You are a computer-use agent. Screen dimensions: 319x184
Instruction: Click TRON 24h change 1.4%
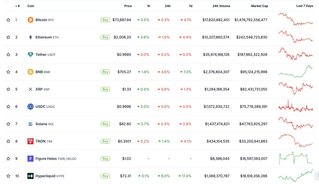tap(164, 141)
